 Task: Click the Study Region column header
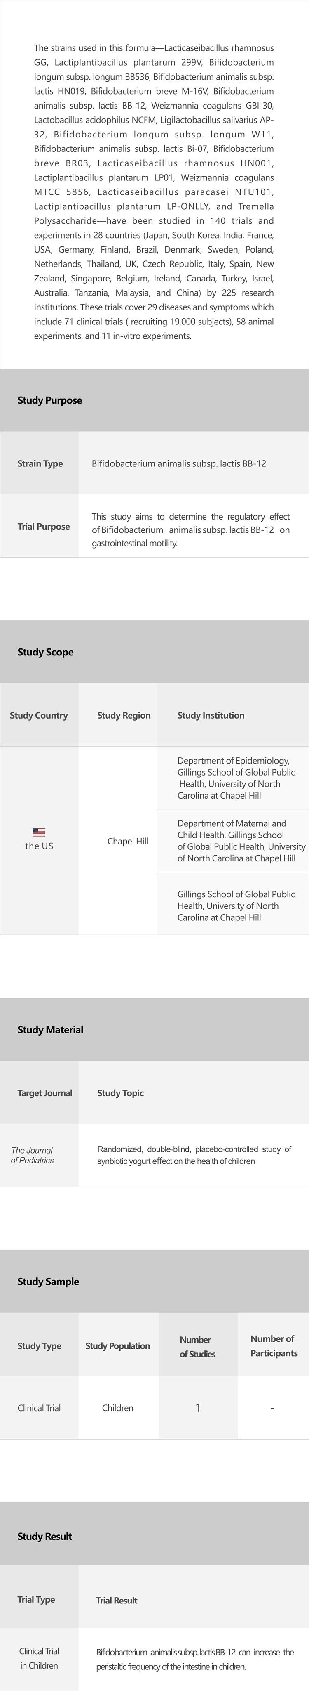click(x=124, y=715)
